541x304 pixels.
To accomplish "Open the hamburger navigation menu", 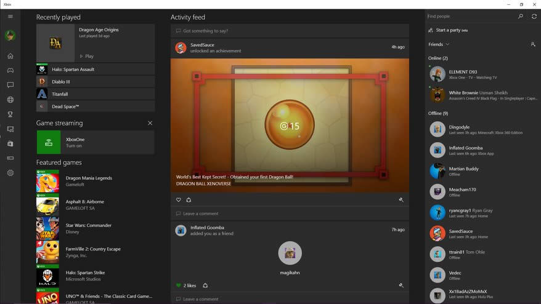I will (x=10, y=17).
